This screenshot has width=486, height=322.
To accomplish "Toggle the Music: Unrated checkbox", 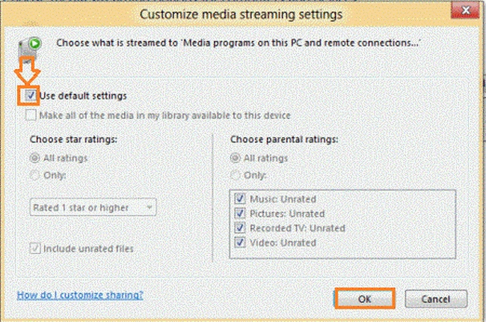I will (239, 198).
